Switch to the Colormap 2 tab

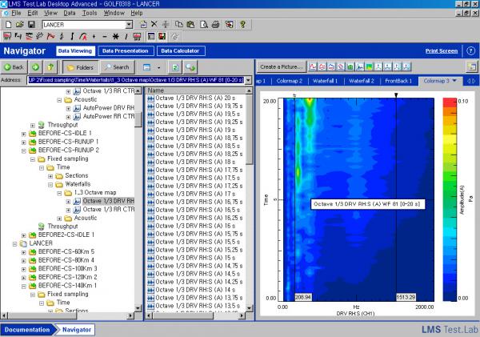point(290,81)
